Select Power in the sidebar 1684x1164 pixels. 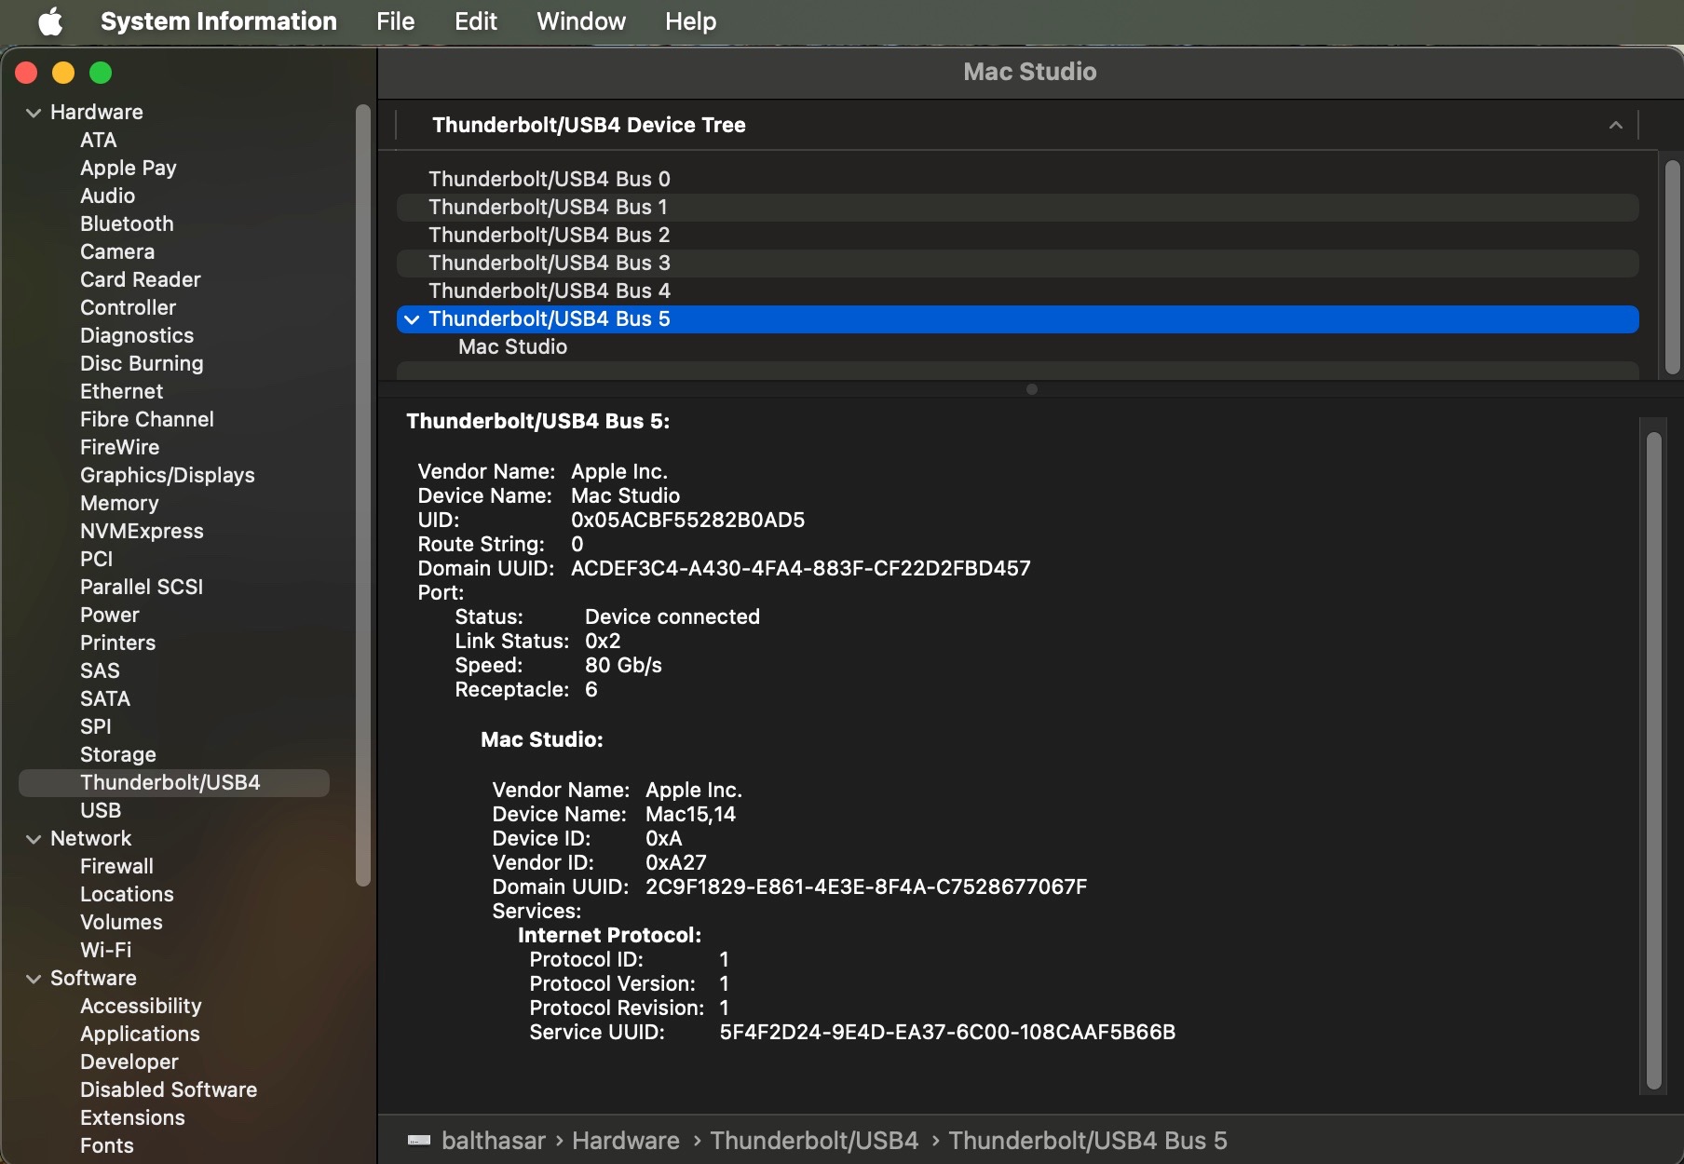pyautogui.click(x=109, y=615)
